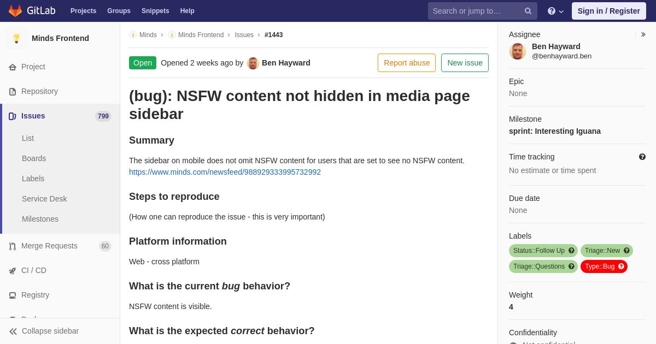
Task: Click the Minds breadcrumb avatar icon
Action: (x=133, y=35)
